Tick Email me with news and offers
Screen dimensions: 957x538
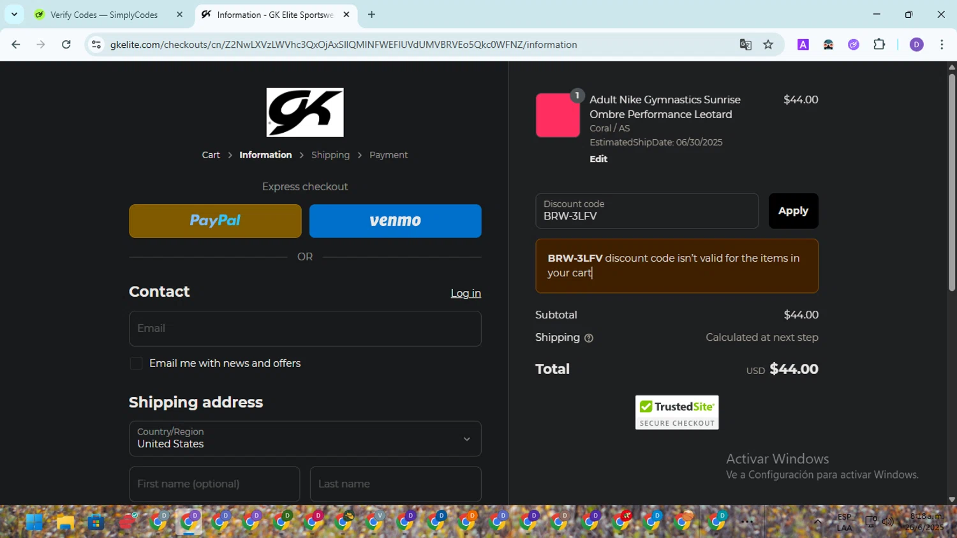click(x=136, y=363)
